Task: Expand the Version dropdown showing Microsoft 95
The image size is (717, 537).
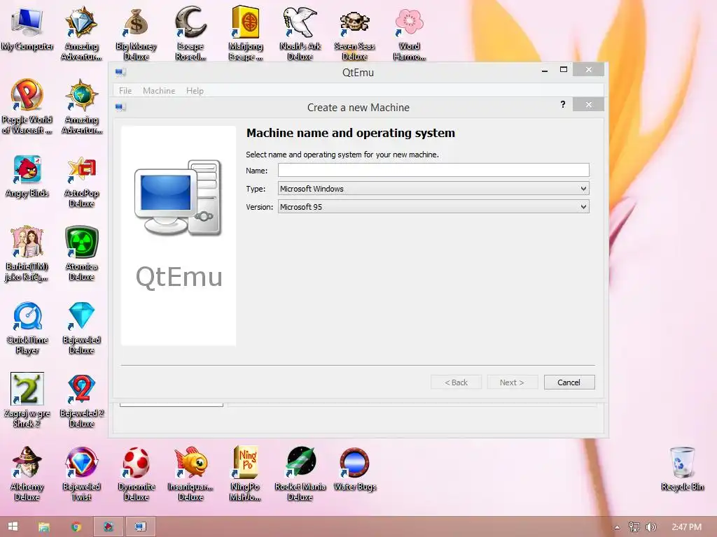Action: click(x=433, y=207)
